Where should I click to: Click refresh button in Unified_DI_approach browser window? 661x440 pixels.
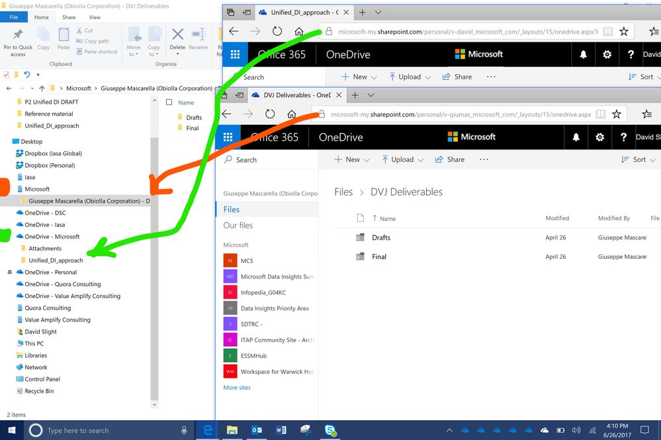[277, 31]
